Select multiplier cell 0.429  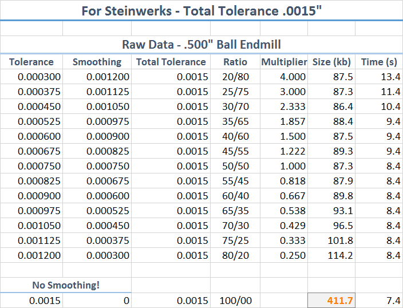284,226
